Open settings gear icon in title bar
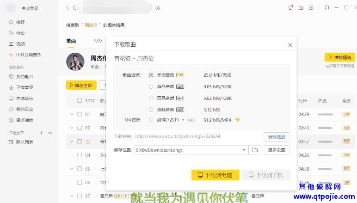This screenshot has height=203, width=357. [x=311, y=8]
